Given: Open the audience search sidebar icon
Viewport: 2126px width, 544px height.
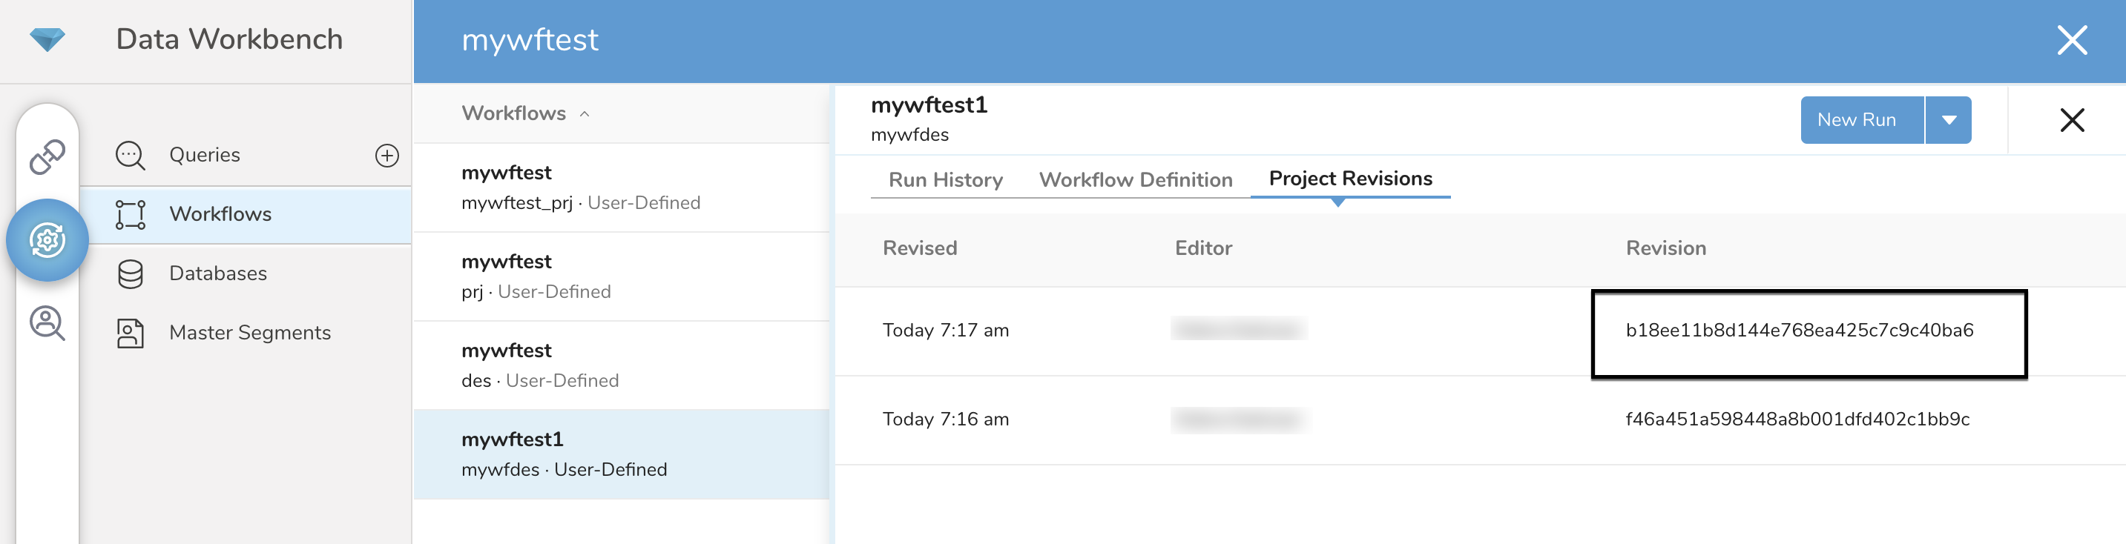Looking at the screenshot, I should click(47, 323).
